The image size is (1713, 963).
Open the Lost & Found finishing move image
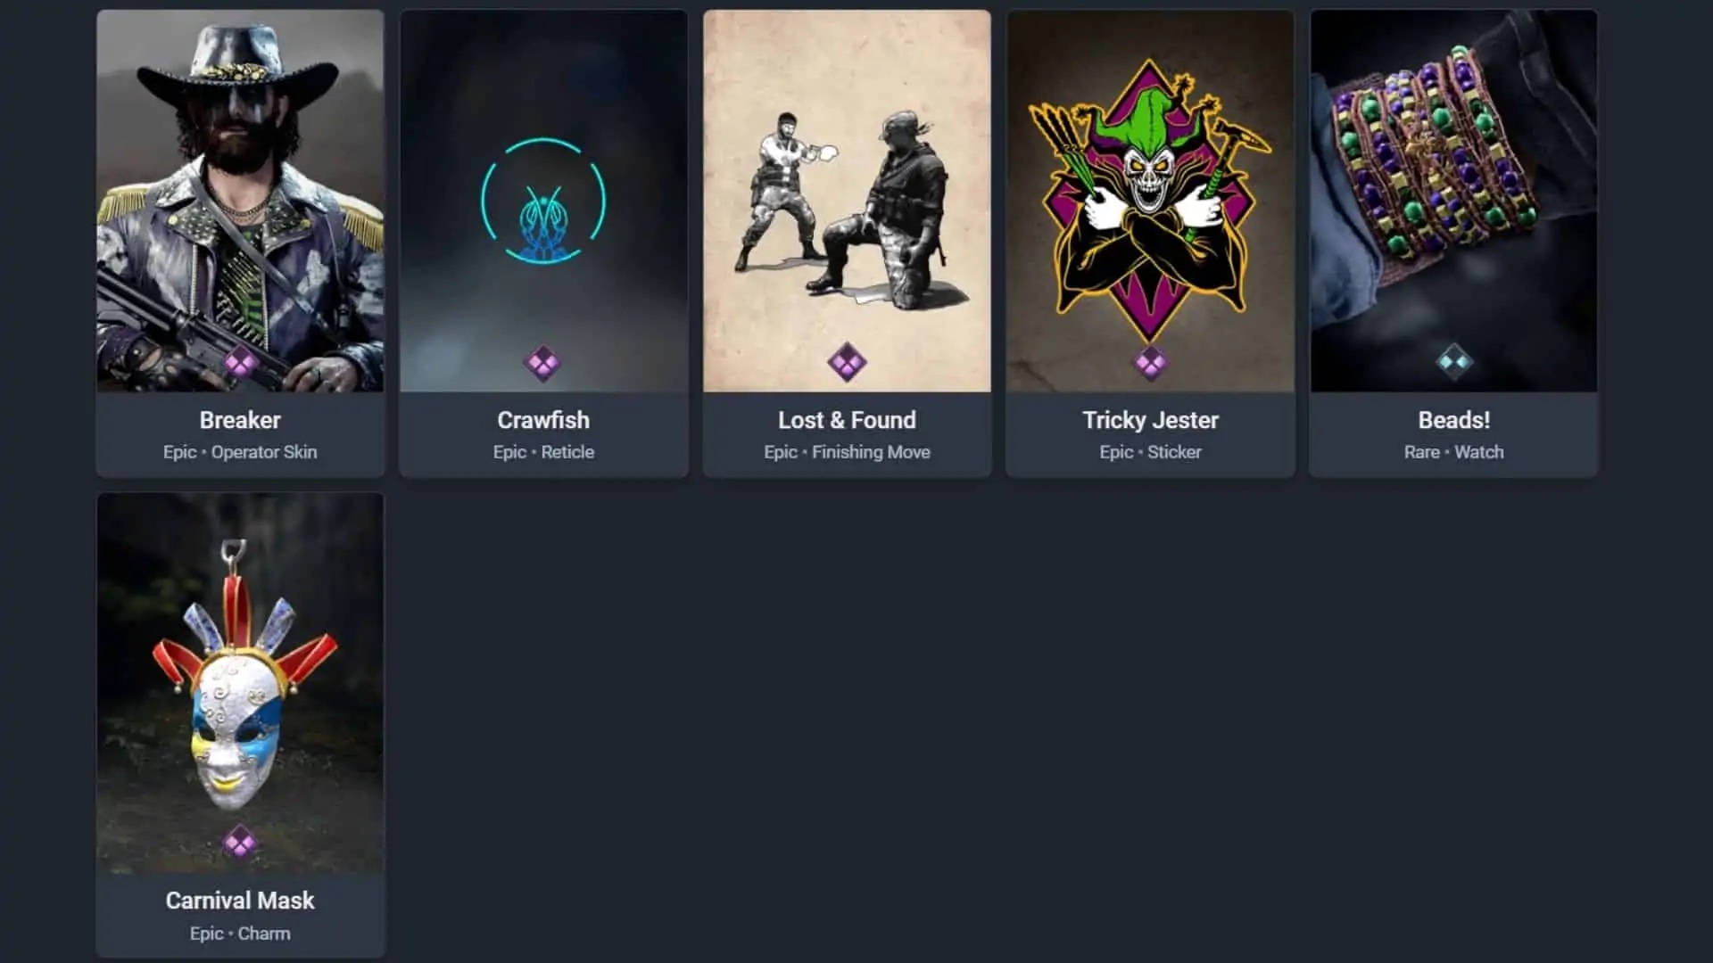[x=847, y=201]
